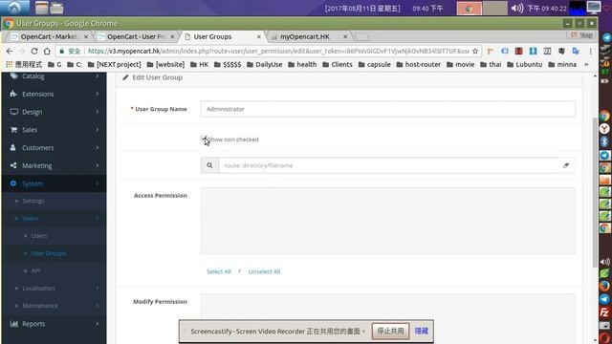Open the host-router bookmarks folder
Viewport: 612px width, 344px height.
click(419, 64)
